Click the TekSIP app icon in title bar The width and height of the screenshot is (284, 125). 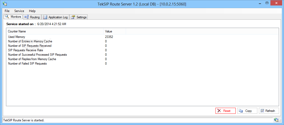pos(5,4)
